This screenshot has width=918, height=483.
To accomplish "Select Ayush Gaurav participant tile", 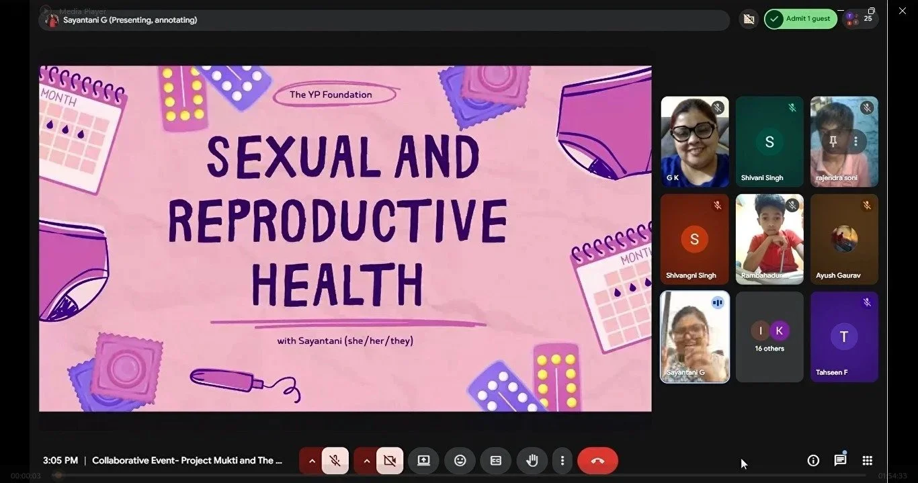I will point(844,239).
